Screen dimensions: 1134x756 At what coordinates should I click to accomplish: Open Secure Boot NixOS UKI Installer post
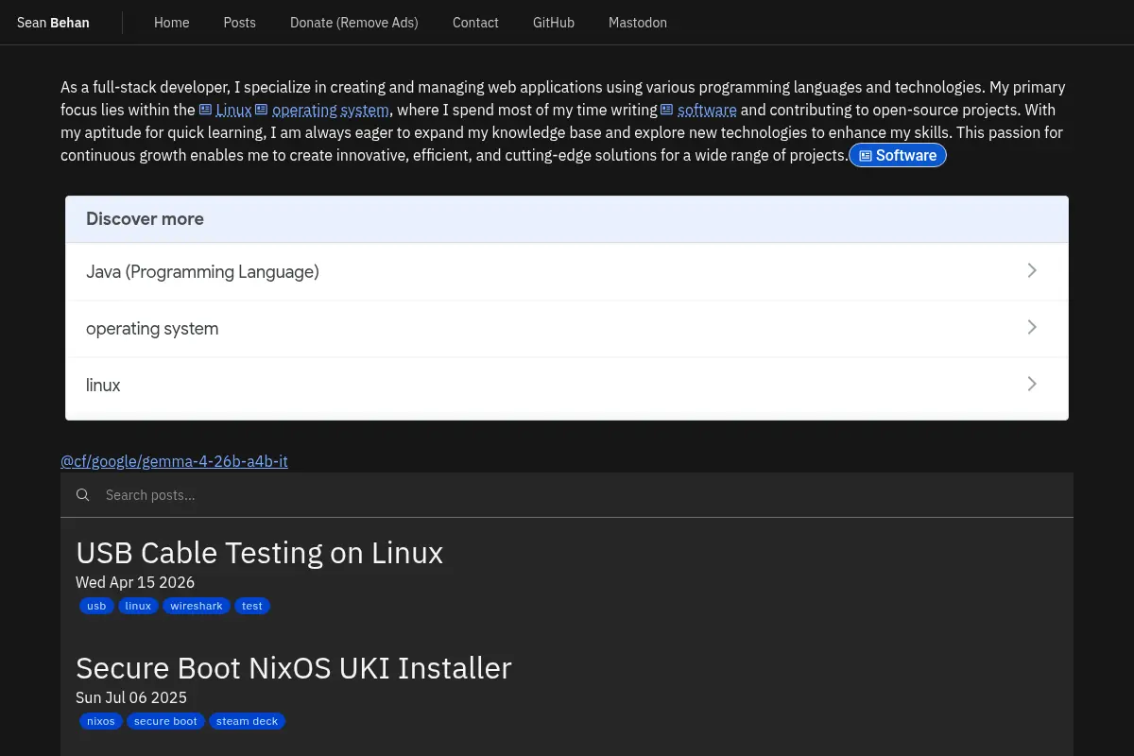pos(294,668)
